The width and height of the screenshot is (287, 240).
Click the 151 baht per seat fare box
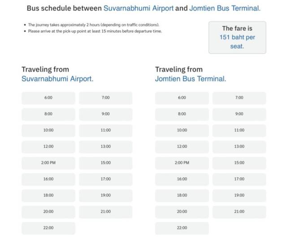click(x=237, y=38)
